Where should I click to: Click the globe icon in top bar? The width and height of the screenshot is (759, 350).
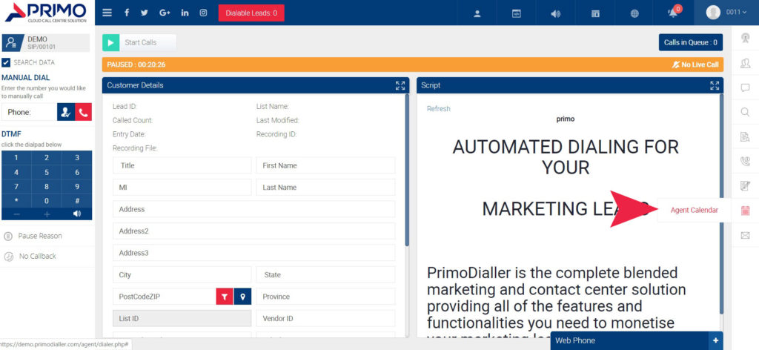(634, 13)
